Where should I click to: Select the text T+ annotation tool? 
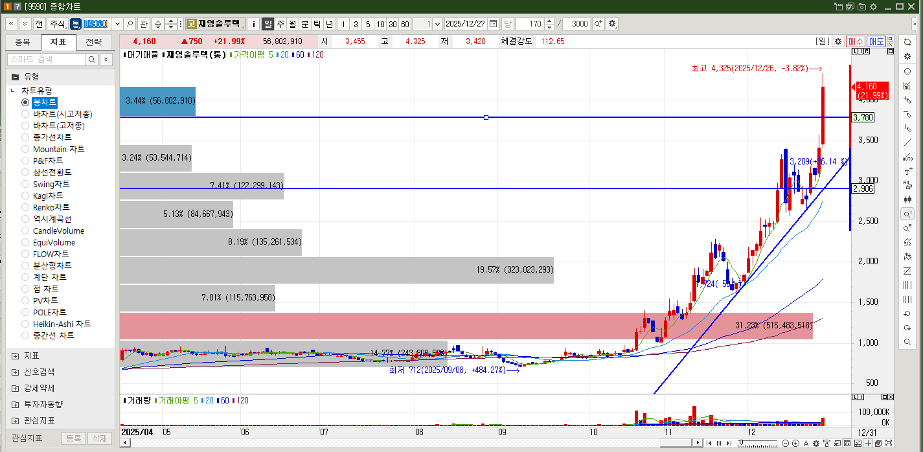tap(907, 171)
